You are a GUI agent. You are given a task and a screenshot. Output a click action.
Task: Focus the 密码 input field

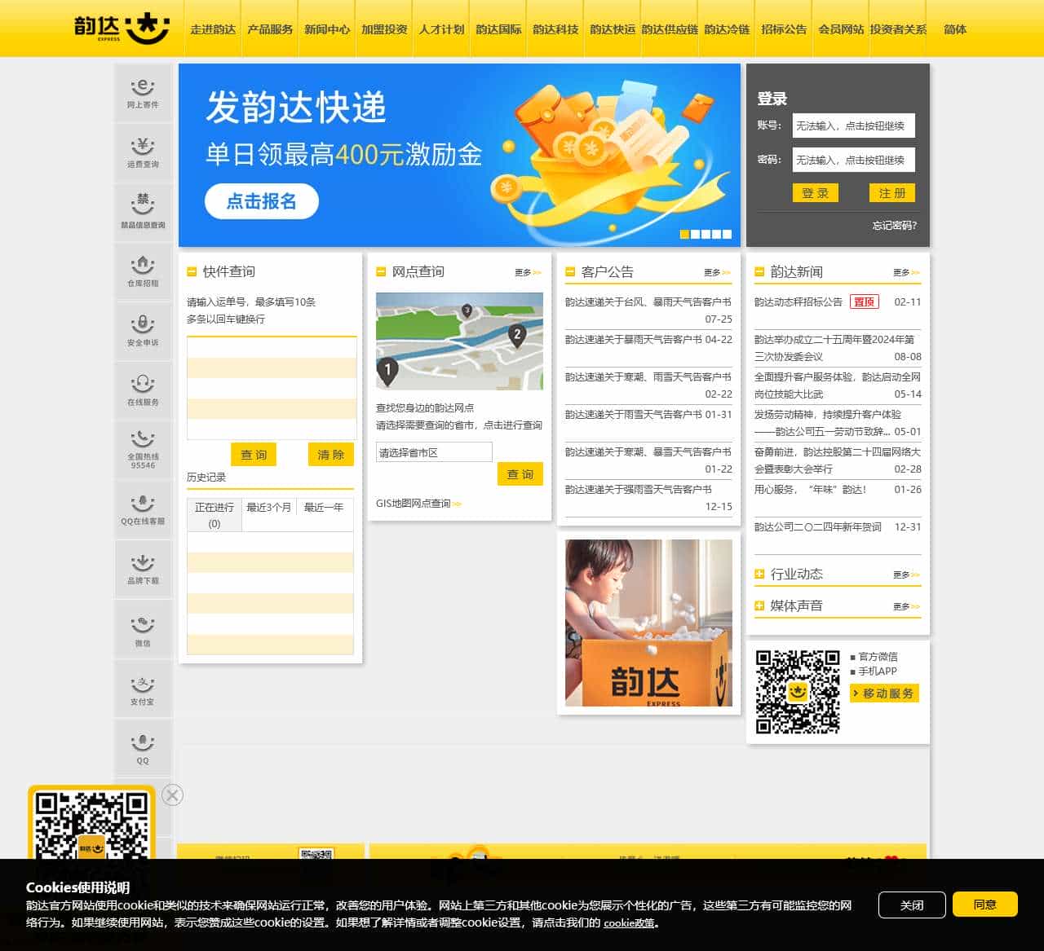tap(854, 160)
